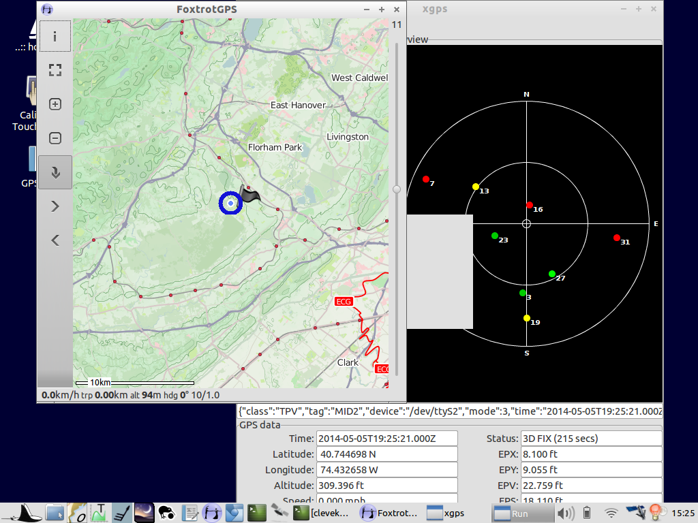Launch the night-sky moon app from taskbar
This screenshot has height=523, width=698.
144,513
